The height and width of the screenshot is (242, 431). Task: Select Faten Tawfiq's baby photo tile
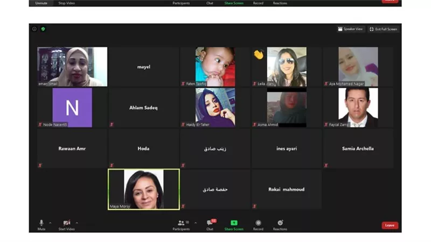click(x=215, y=67)
